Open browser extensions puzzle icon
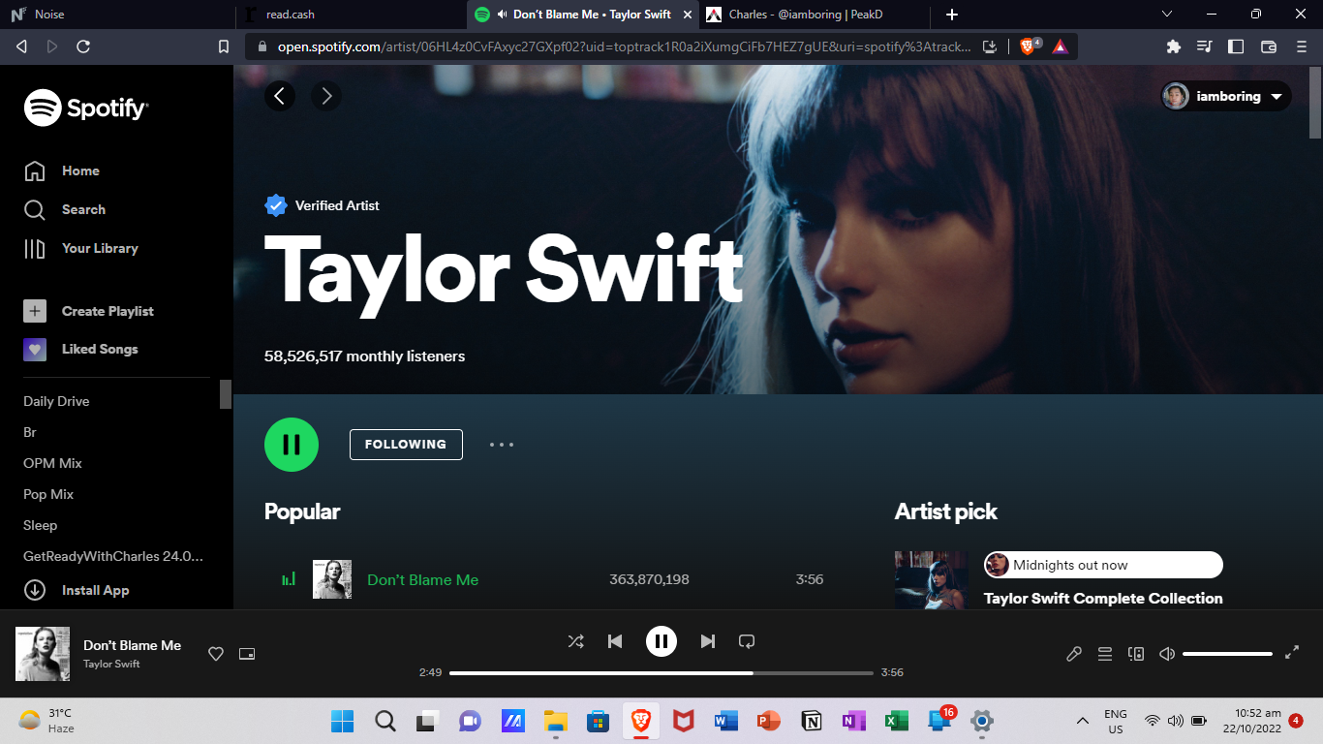The image size is (1323, 744). (x=1174, y=46)
